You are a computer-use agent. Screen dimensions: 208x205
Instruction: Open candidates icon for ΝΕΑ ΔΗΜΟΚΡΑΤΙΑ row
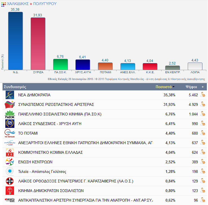tap(203, 95)
